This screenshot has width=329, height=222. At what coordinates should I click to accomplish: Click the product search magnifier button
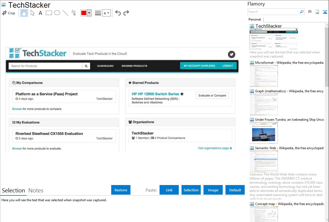(86, 66)
